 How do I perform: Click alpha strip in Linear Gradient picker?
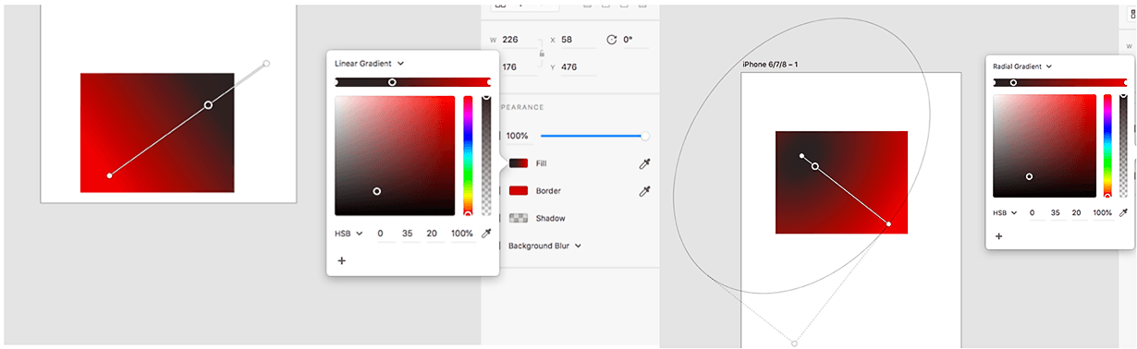click(x=485, y=155)
